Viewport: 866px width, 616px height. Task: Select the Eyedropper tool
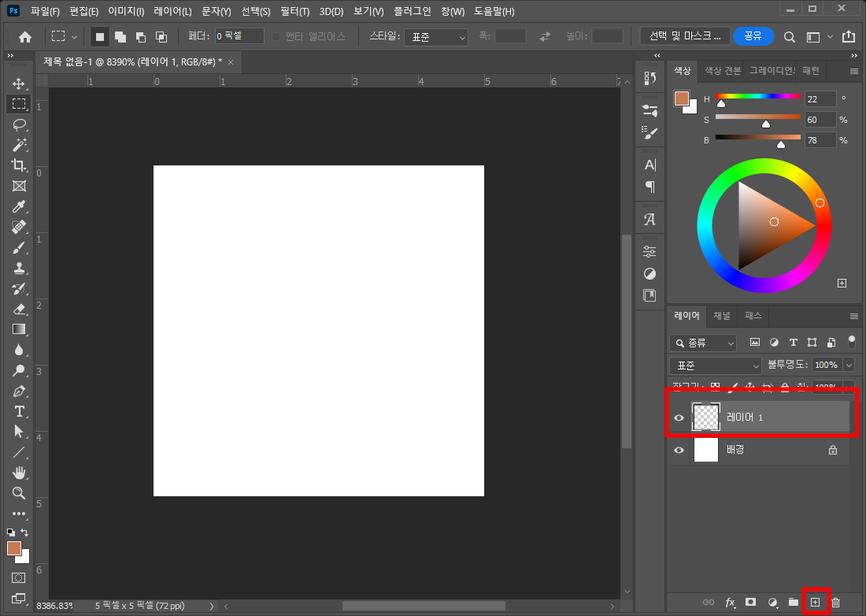click(x=19, y=206)
